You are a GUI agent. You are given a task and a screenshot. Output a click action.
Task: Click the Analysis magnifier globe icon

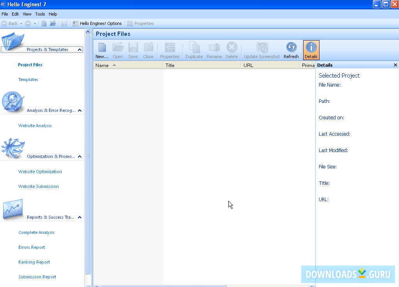click(x=13, y=102)
